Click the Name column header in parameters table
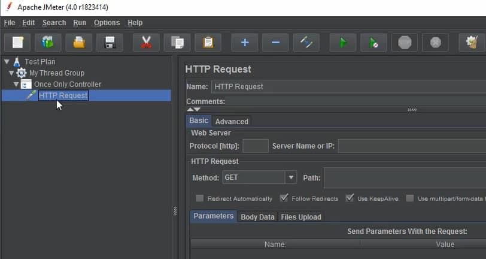This screenshot has height=259, width=486. [275, 244]
